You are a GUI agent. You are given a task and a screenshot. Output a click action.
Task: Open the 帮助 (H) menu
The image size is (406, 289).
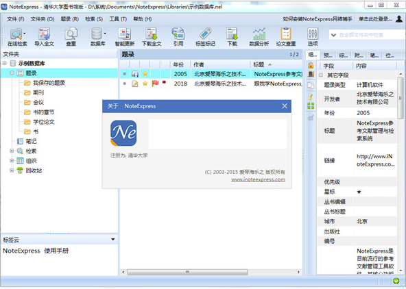click(x=142, y=19)
